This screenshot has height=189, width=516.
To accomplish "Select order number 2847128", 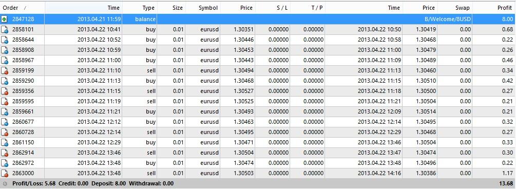I will (23, 19).
